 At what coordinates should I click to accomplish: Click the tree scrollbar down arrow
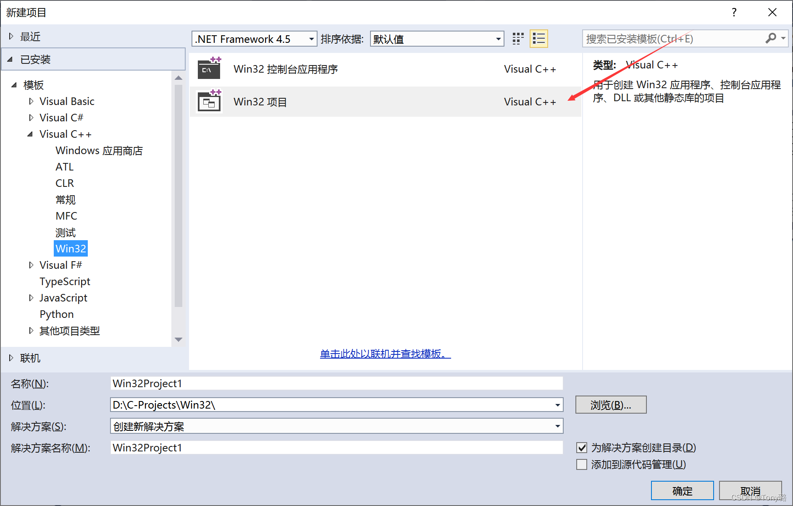click(x=179, y=339)
